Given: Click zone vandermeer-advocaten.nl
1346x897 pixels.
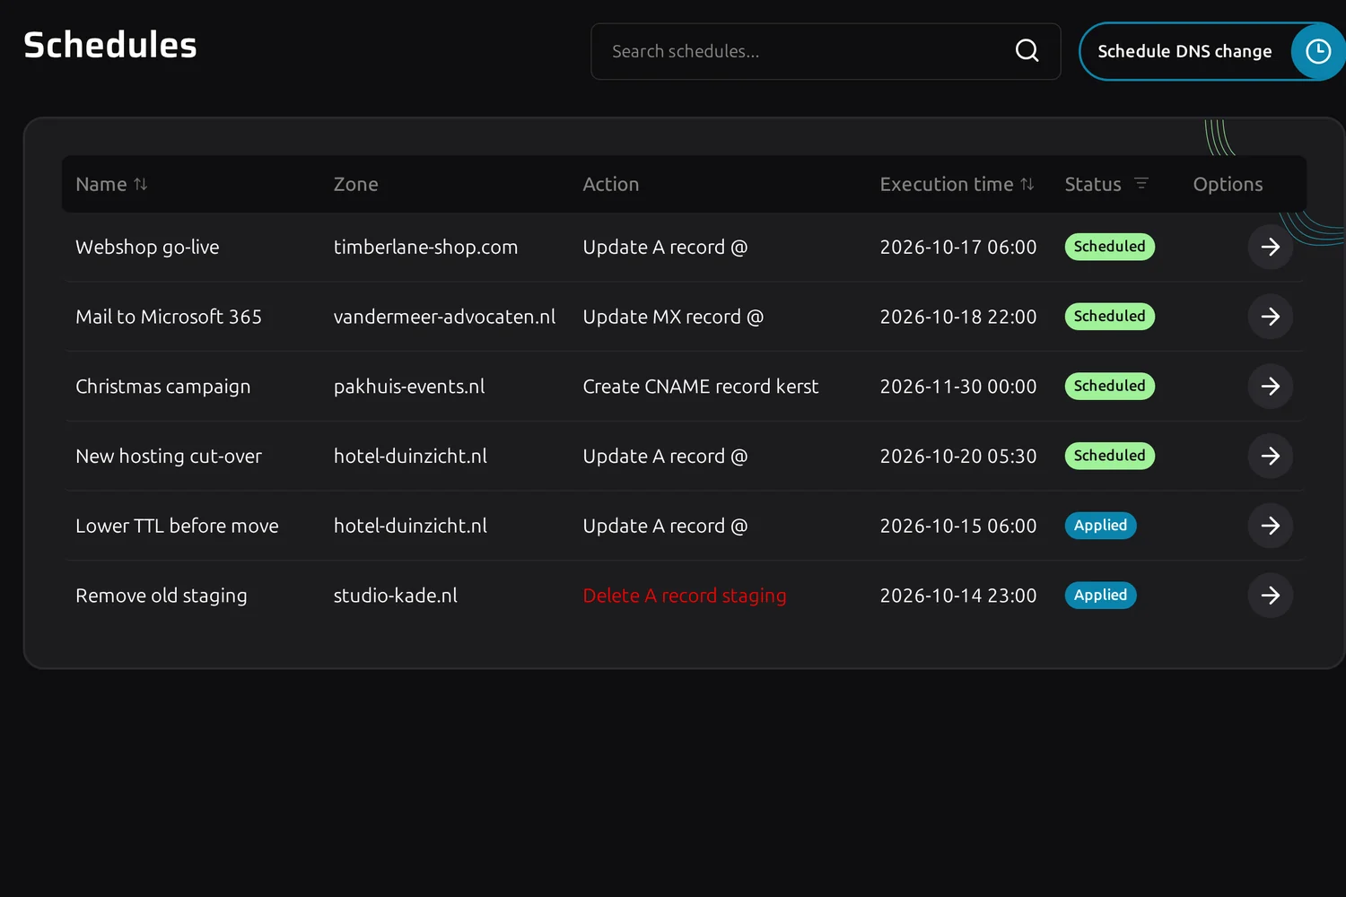Looking at the screenshot, I should pyautogui.click(x=444, y=317).
